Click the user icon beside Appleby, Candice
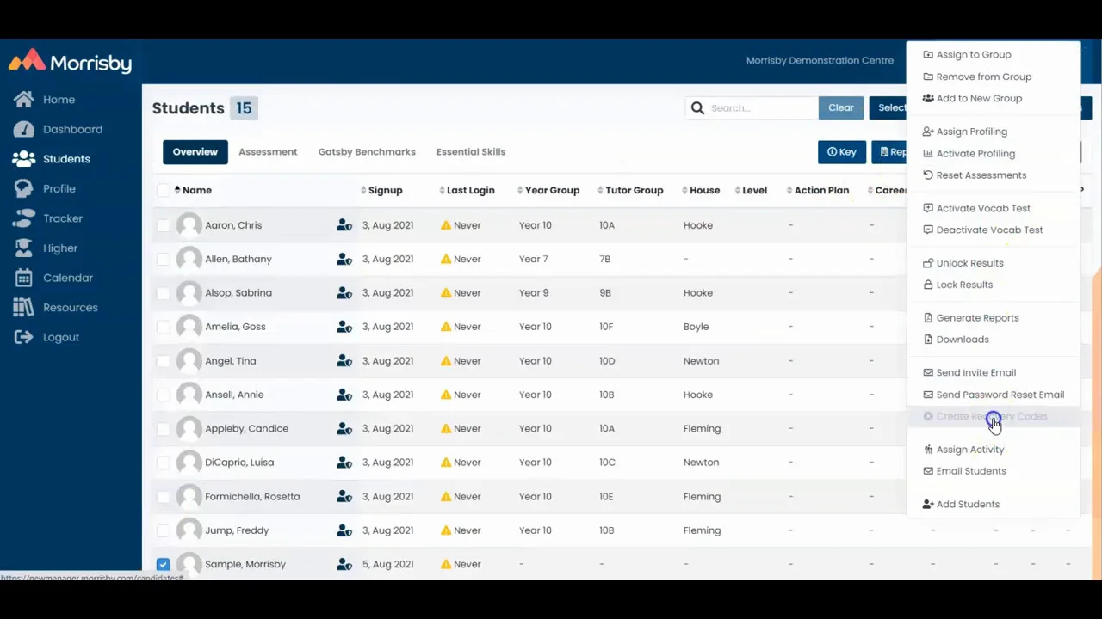The height and width of the screenshot is (619, 1102). pyautogui.click(x=344, y=428)
